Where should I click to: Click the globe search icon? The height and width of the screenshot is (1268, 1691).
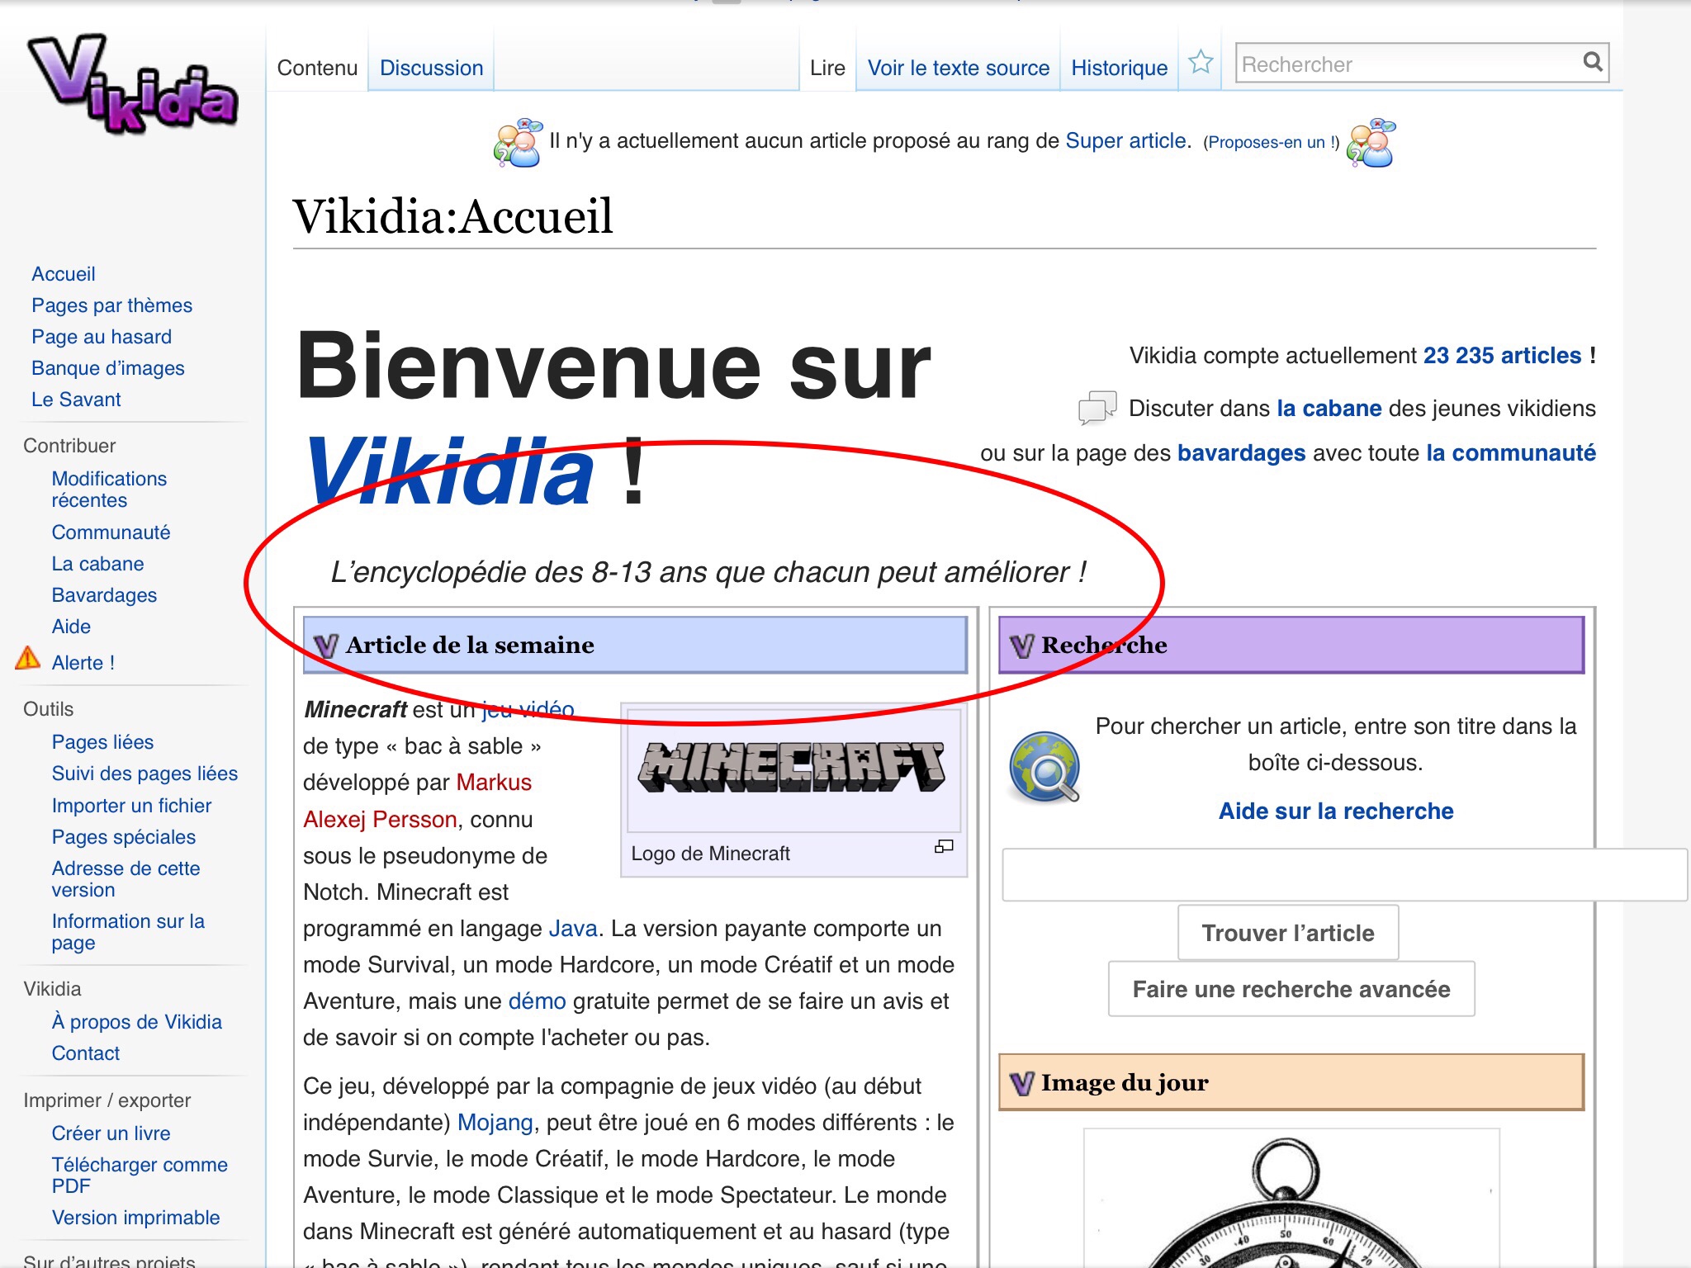[1044, 767]
